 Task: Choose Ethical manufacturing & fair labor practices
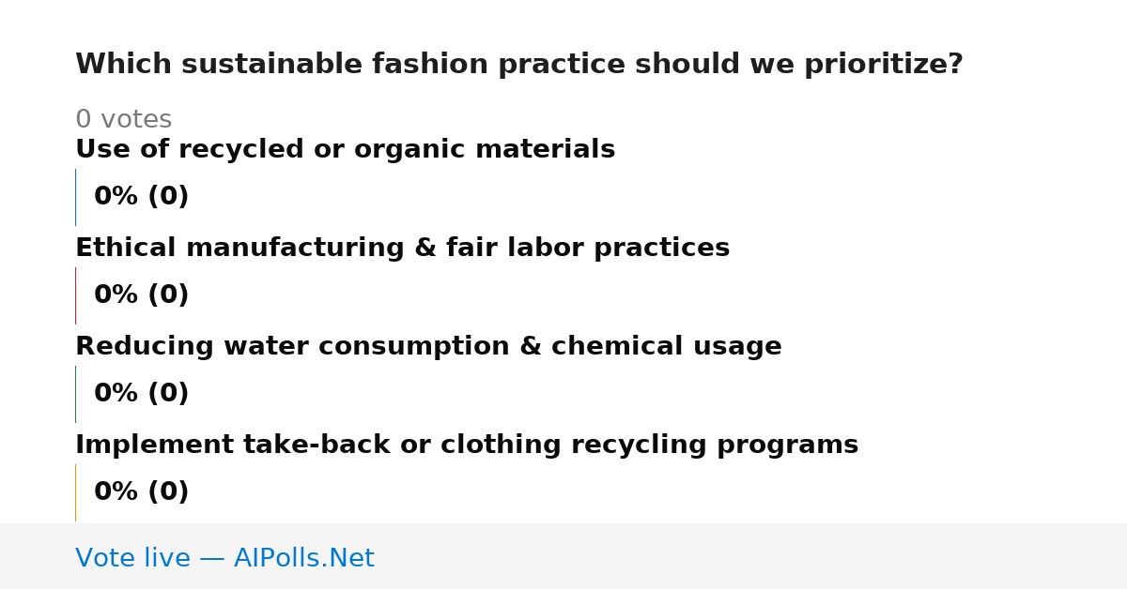tap(402, 249)
